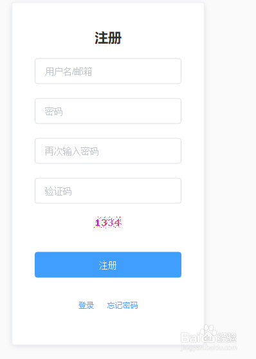The height and width of the screenshot is (359, 256).
Task: Select the 再次输入密码 confirmation field
Action: 108,151
